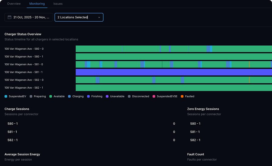Click the Disconnected legend color dot
This screenshot has height=166, width=272.
pos(129,96)
